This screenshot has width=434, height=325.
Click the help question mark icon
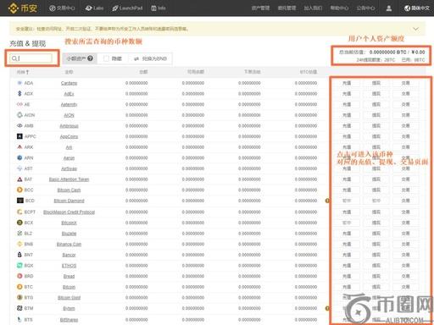click(90, 58)
